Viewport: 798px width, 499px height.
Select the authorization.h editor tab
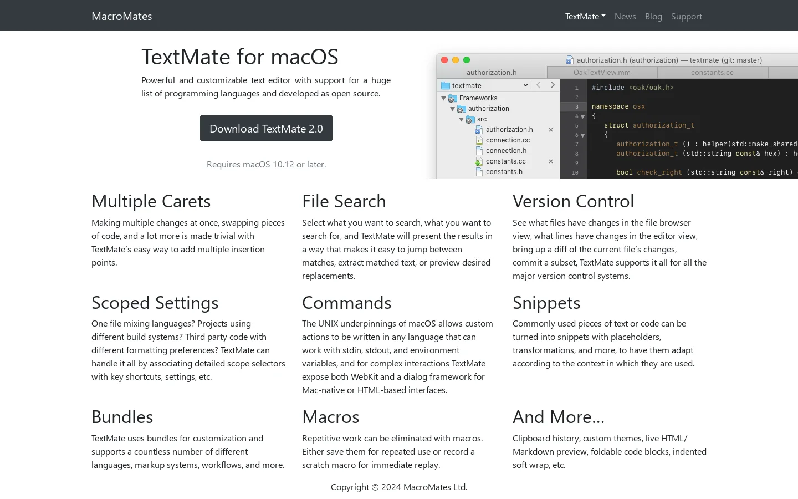point(492,72)
